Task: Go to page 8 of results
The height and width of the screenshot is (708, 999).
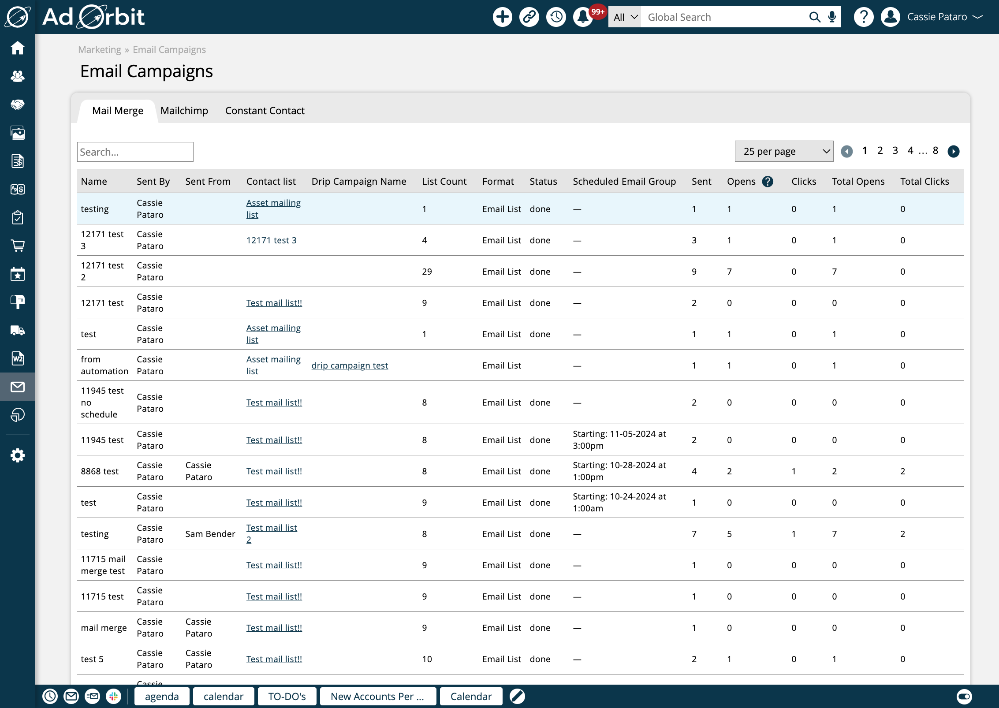Action: pos(936,151)
